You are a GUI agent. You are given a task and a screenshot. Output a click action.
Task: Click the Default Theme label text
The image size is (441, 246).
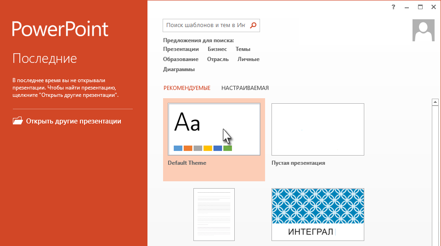click(187, 163)
